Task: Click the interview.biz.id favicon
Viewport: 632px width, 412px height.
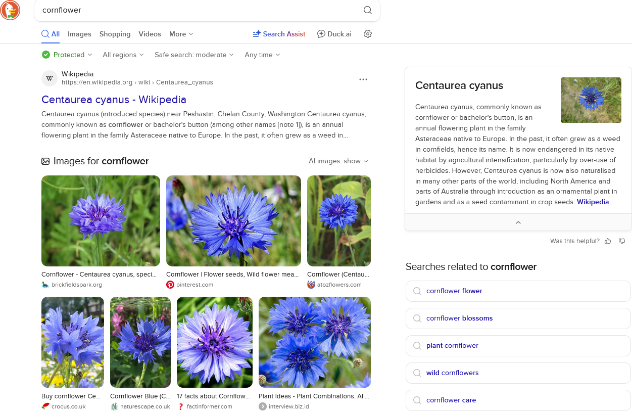Action: pos(263,406)
